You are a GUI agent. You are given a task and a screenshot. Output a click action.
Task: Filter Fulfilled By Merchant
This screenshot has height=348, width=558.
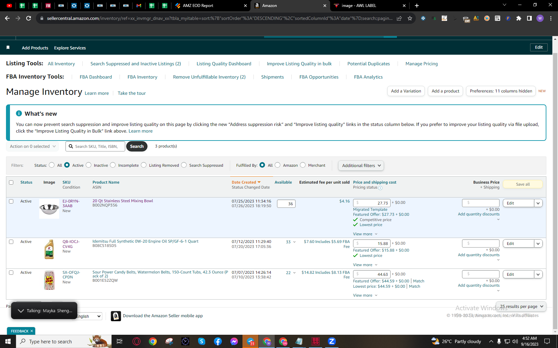pyautogui.click(x=303, y=165)
